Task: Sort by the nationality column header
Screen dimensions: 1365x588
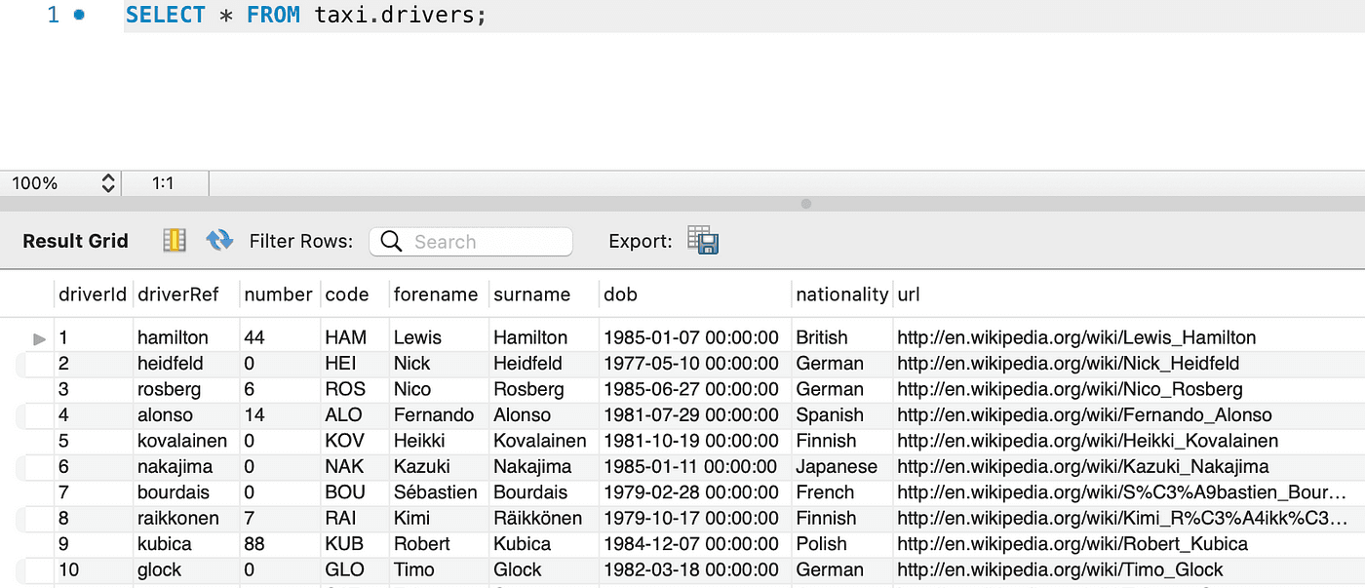Action: (x=841, y=294)
